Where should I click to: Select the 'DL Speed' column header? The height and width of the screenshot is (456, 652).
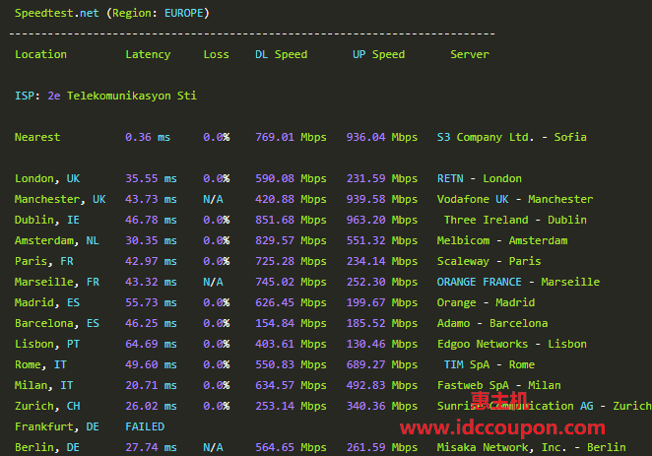pyautogui.click(x=281, y=54)
